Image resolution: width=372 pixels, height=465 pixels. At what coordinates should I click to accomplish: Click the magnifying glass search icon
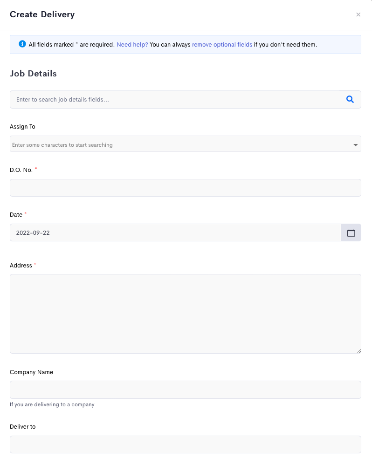click(350, 99)
